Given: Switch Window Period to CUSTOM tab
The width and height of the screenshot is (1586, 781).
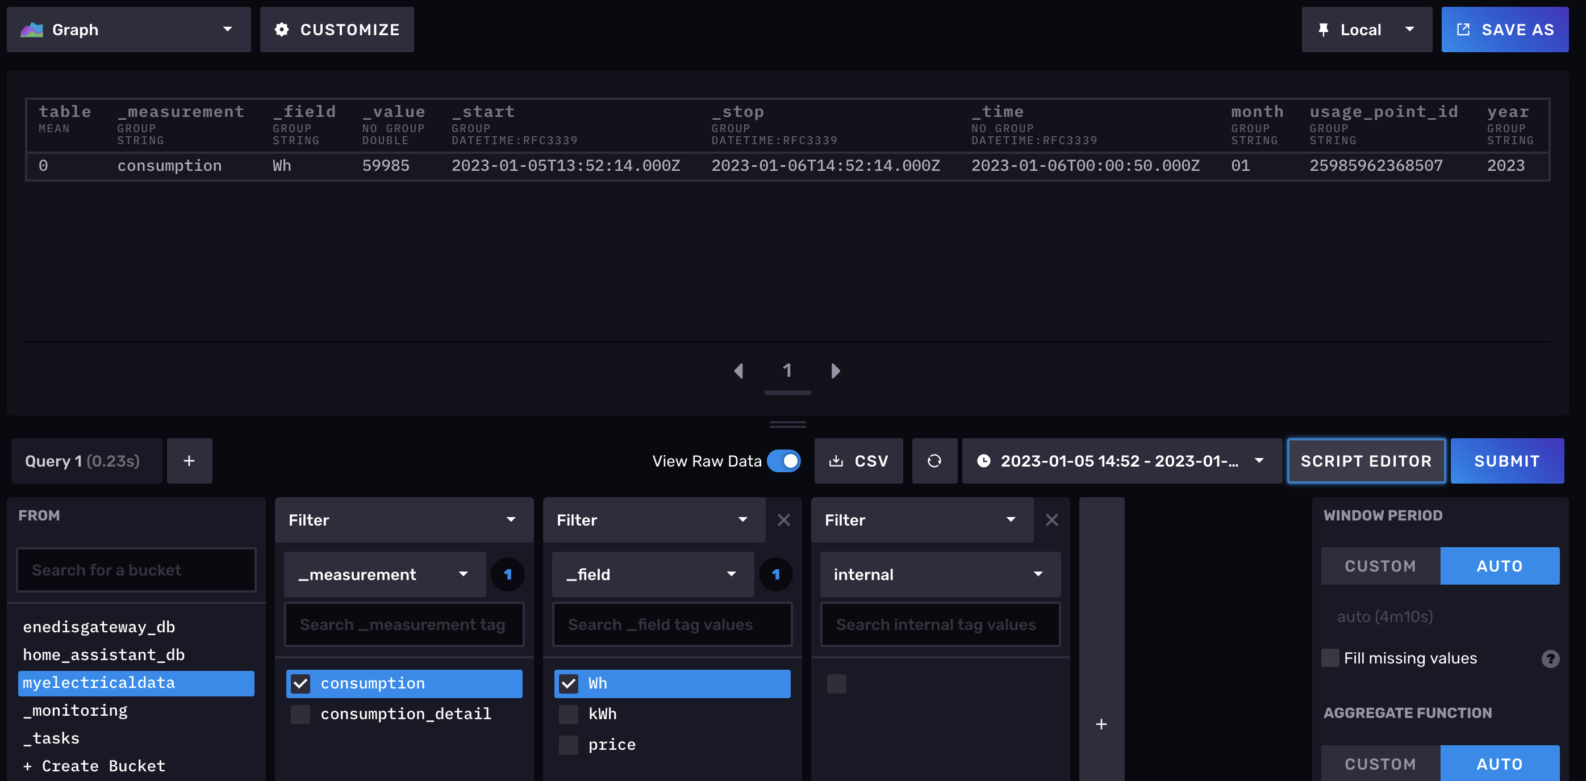Looking at the screenshot, I should 1380,566.
